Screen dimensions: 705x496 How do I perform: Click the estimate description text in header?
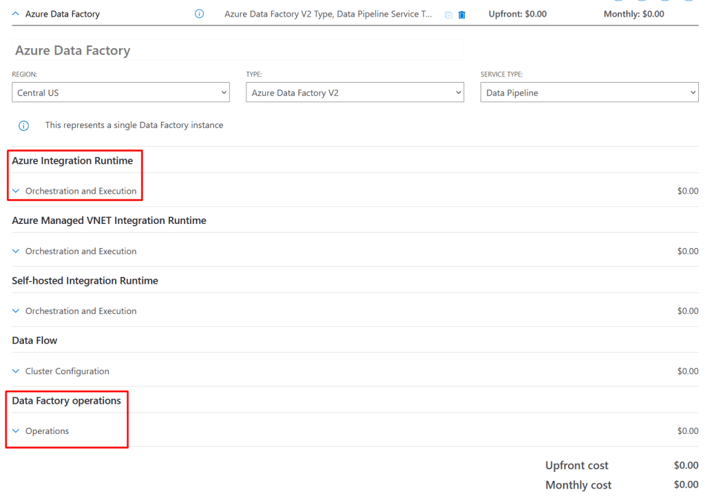point(328,14)
